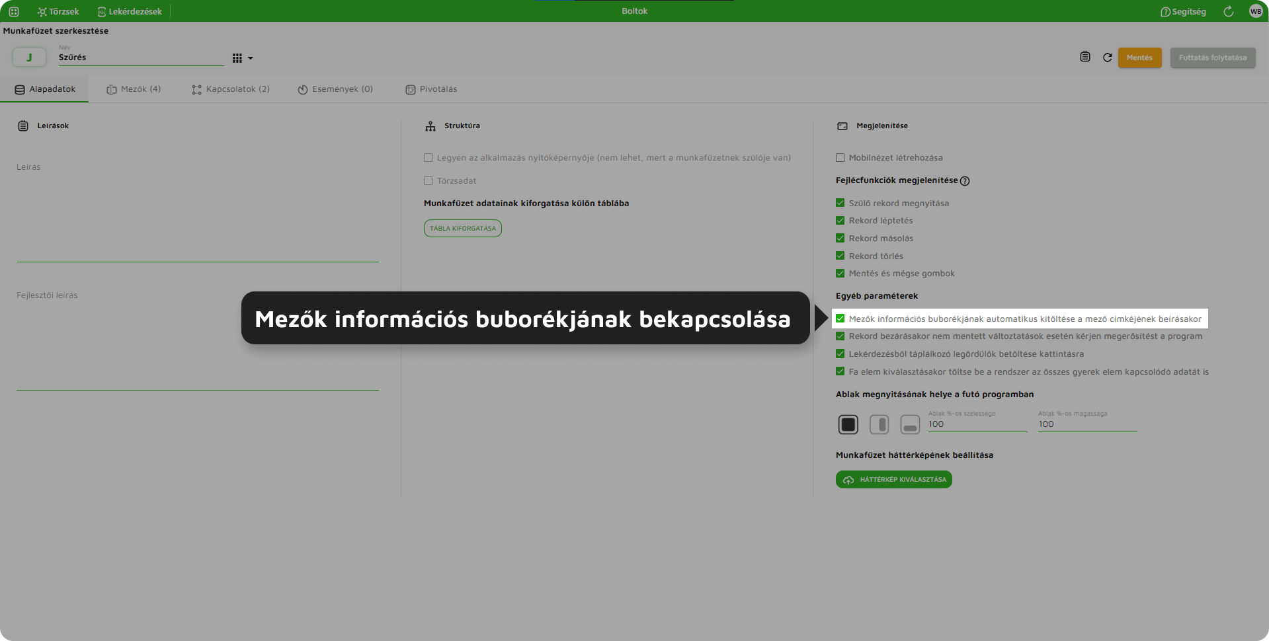1269x641 pixels.
Task: Uncheck Rekord léptetés
Action: coord(840,221)
